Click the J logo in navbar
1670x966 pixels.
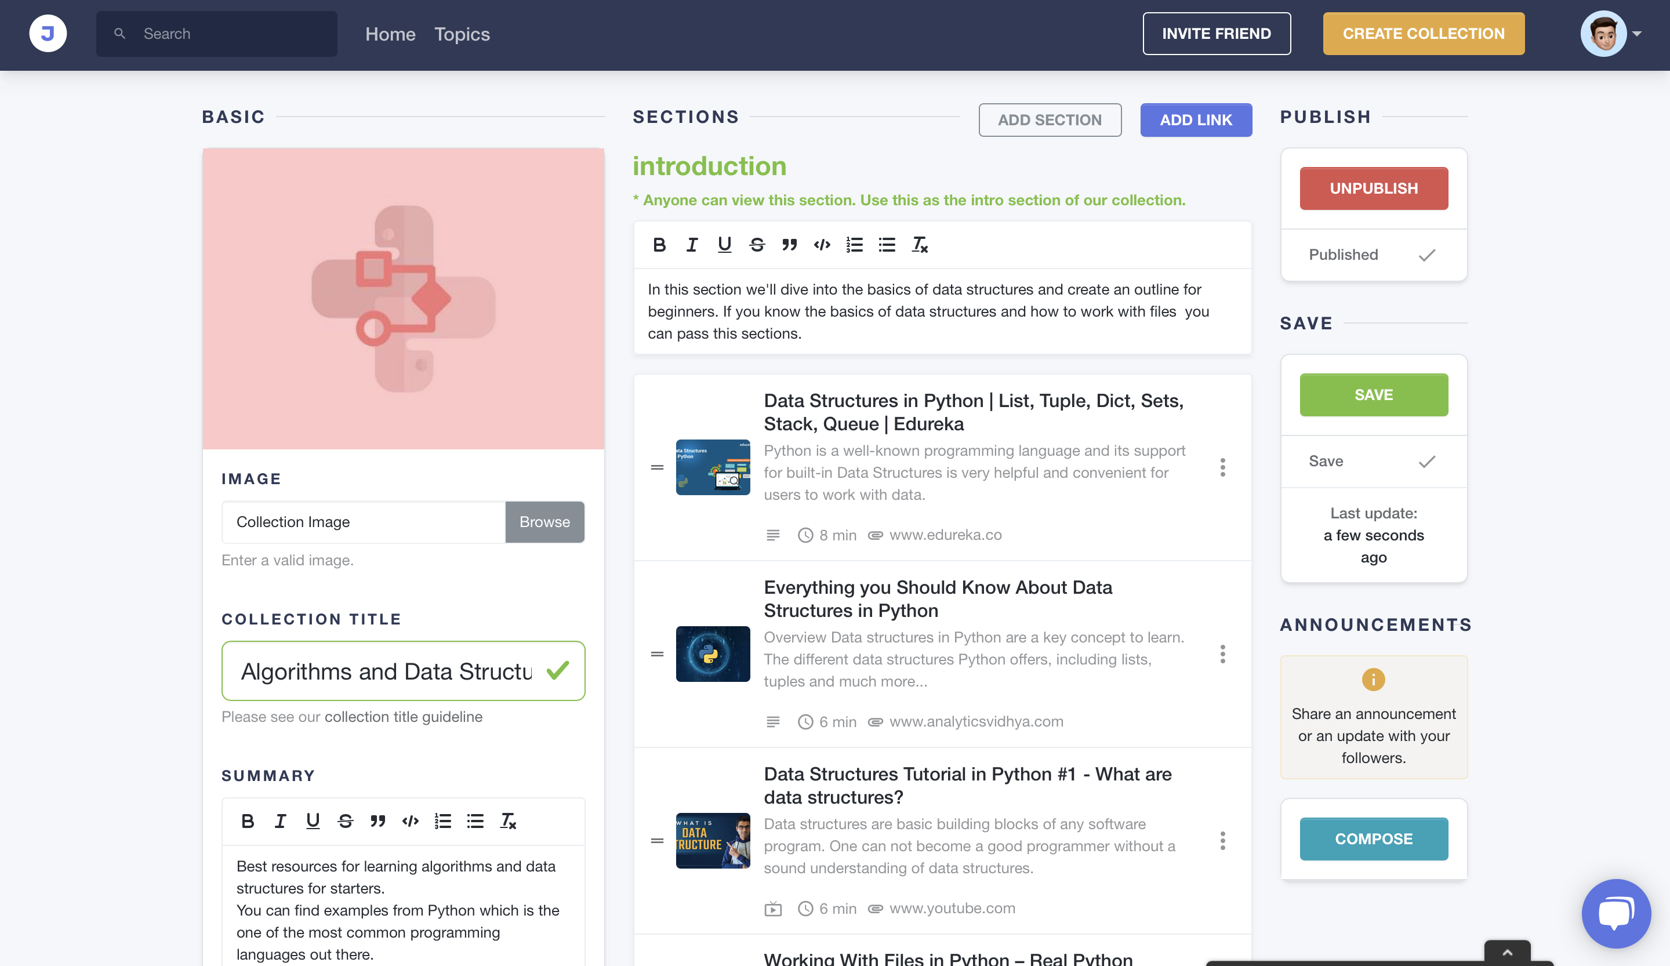(x=48, y=34)
